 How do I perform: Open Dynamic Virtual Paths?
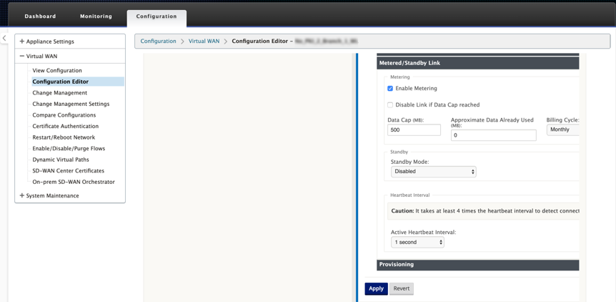tap(61, 160)
